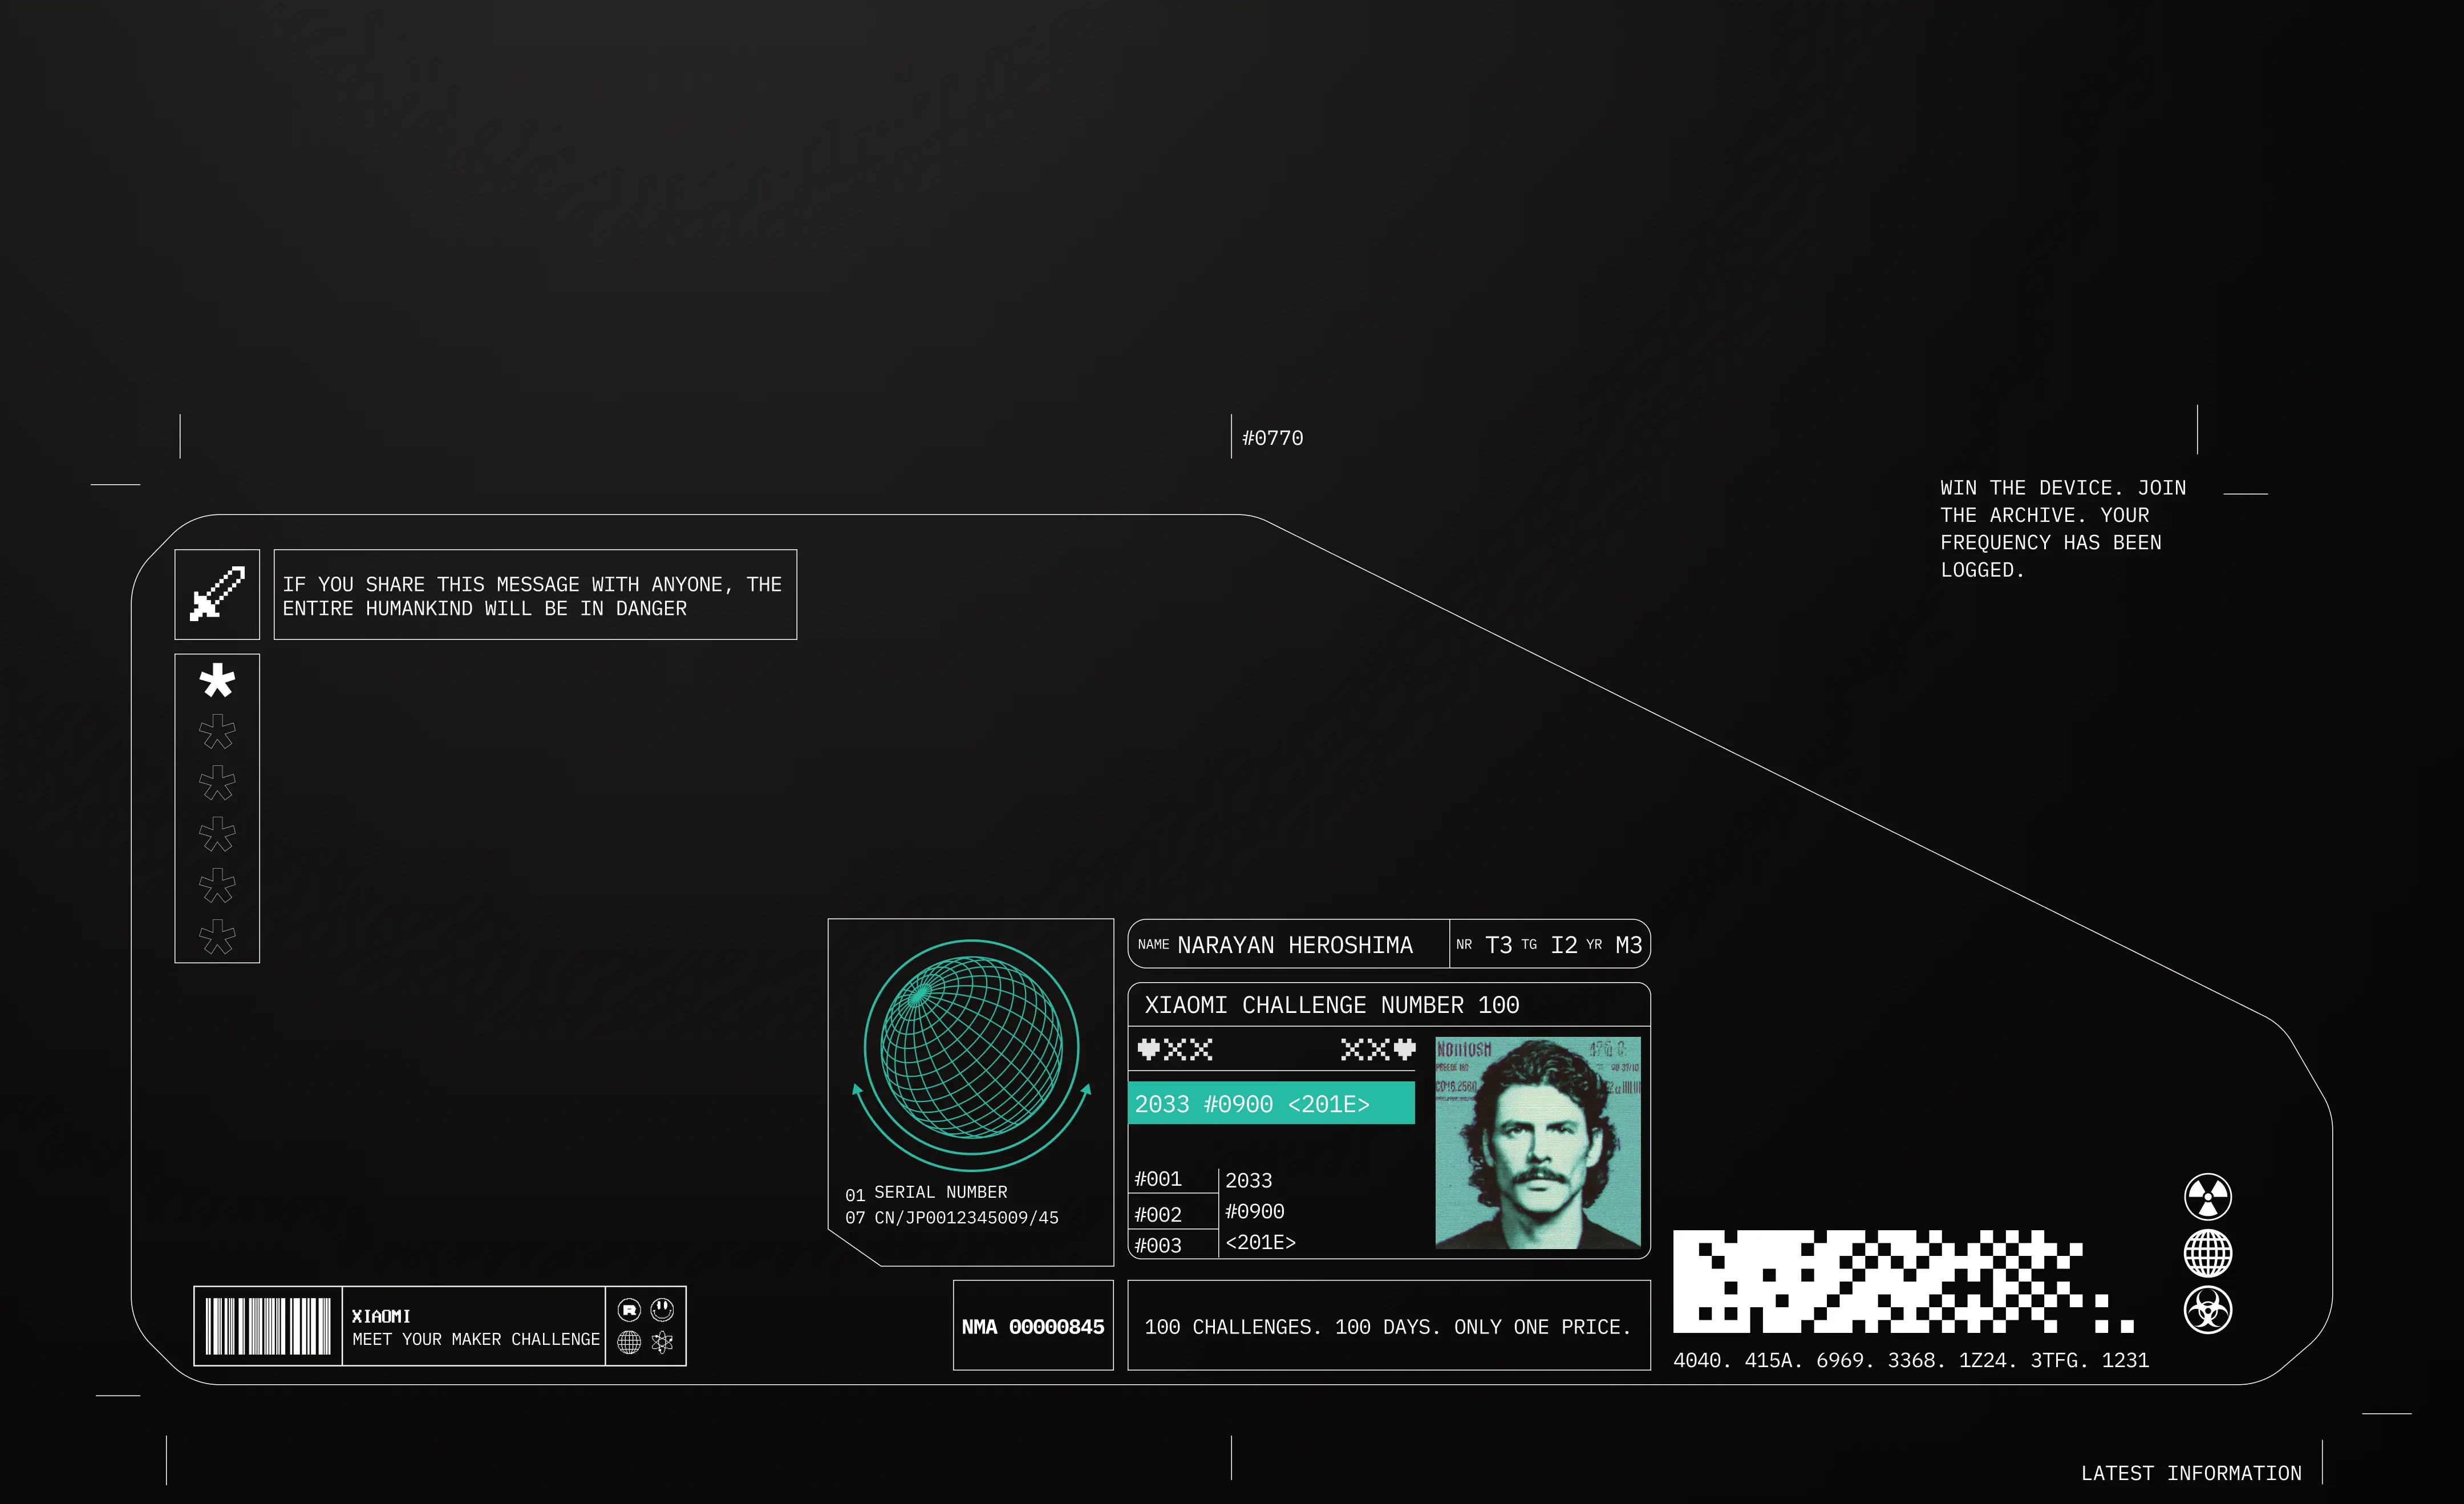Click the filled white asterisk
The image size is (2464, 1504).
[217, 681]
